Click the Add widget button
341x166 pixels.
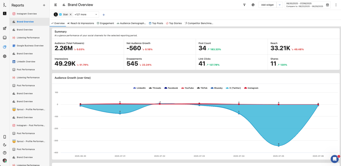(x=267, y=5)
